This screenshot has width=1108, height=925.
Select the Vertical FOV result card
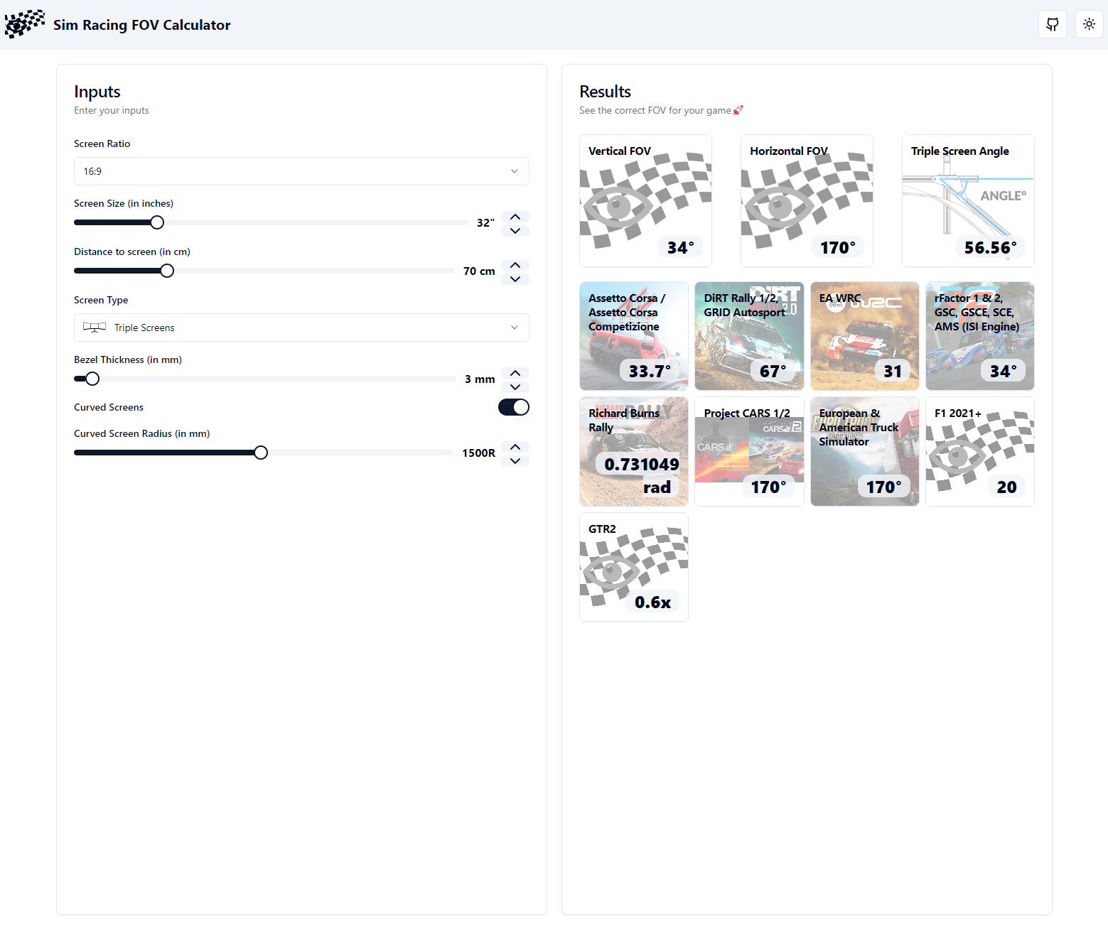[x=645, y=200]
